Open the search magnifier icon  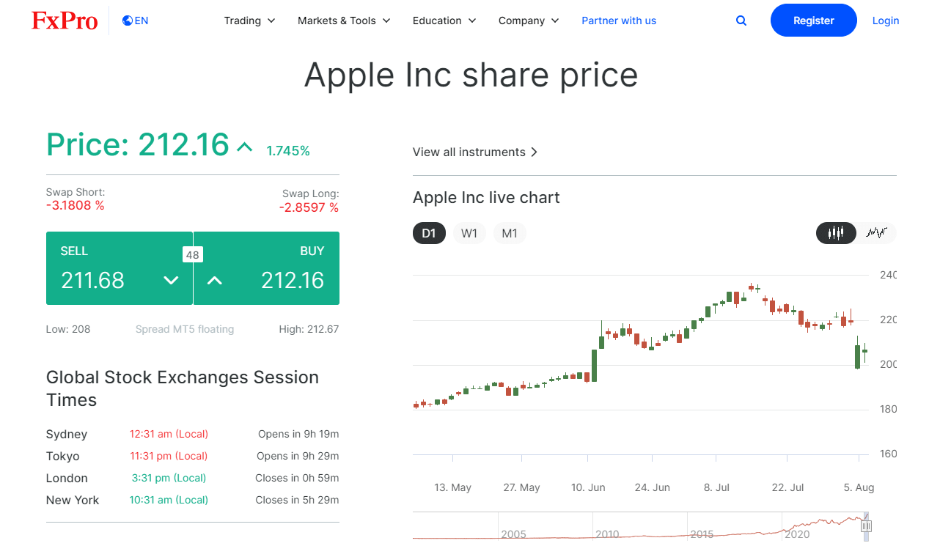click(741, 21)
